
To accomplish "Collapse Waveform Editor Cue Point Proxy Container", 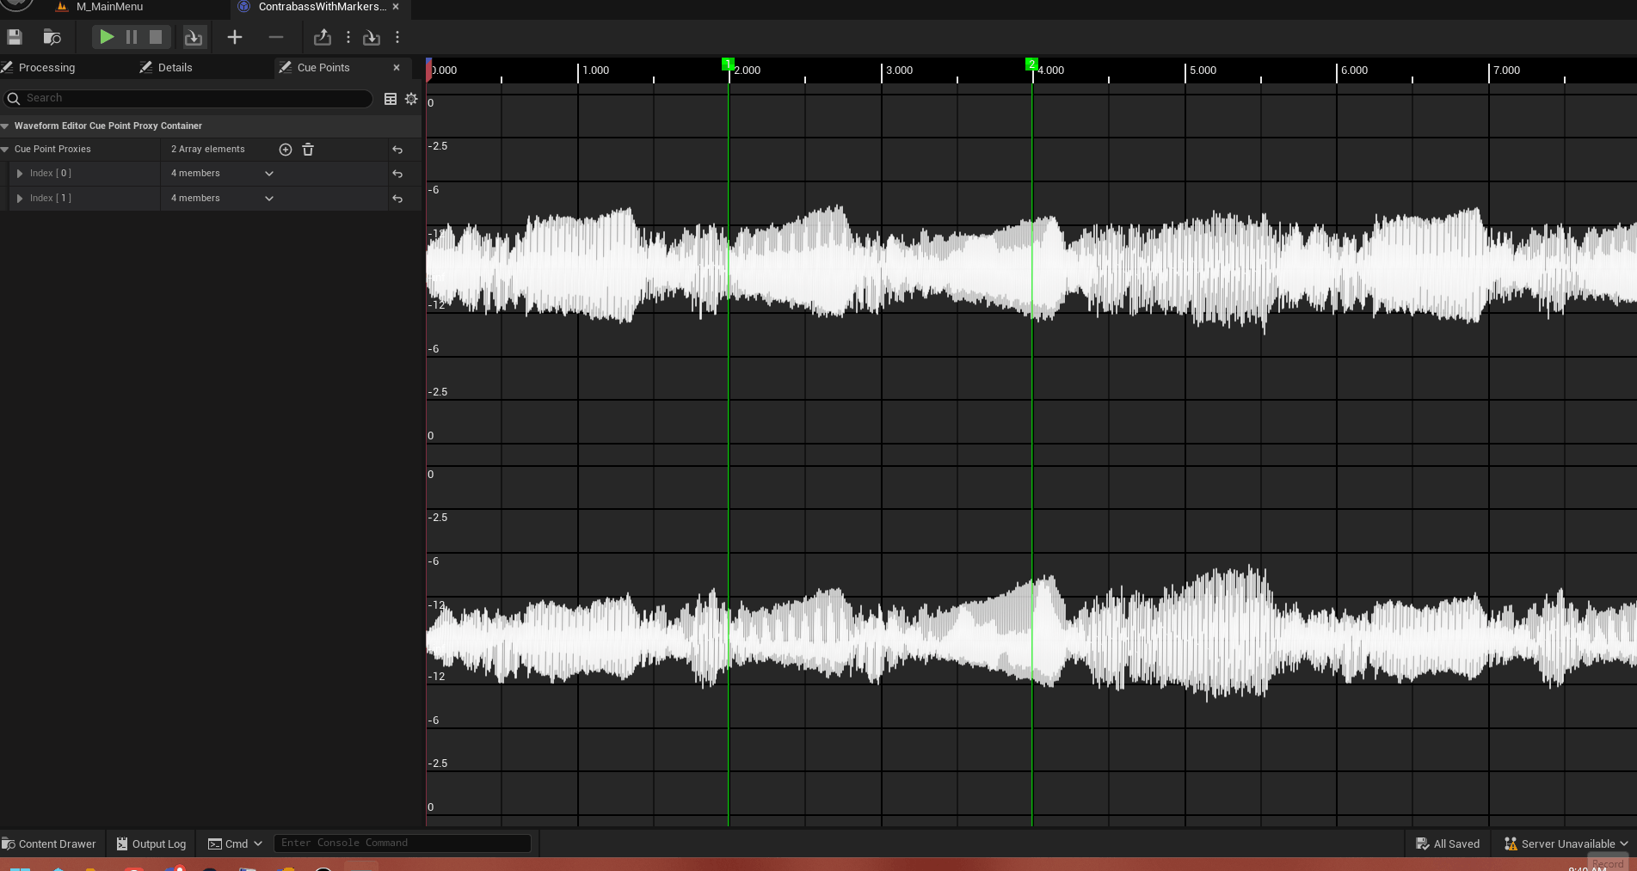I will click(5, 126).
